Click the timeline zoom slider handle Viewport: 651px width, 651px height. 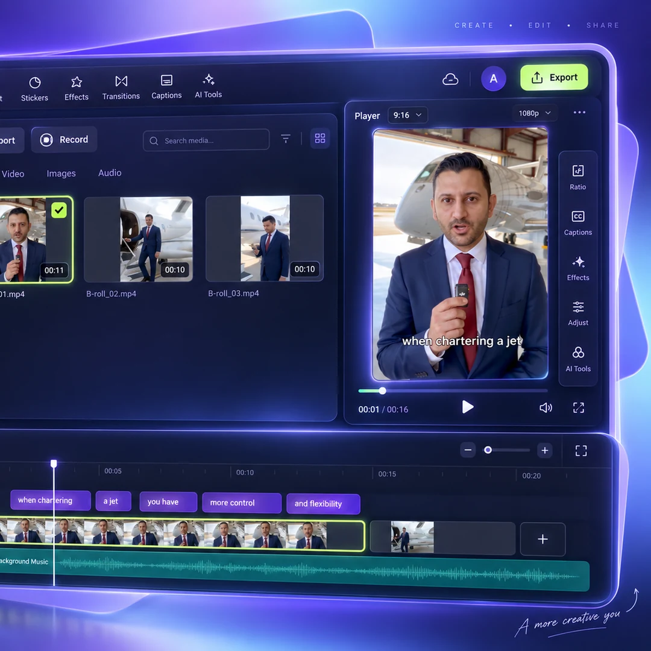(488, 450)
